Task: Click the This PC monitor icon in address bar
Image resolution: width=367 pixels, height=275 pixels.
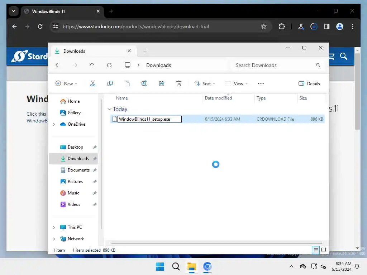Action: pyautogui.click(x=128, y=65)
